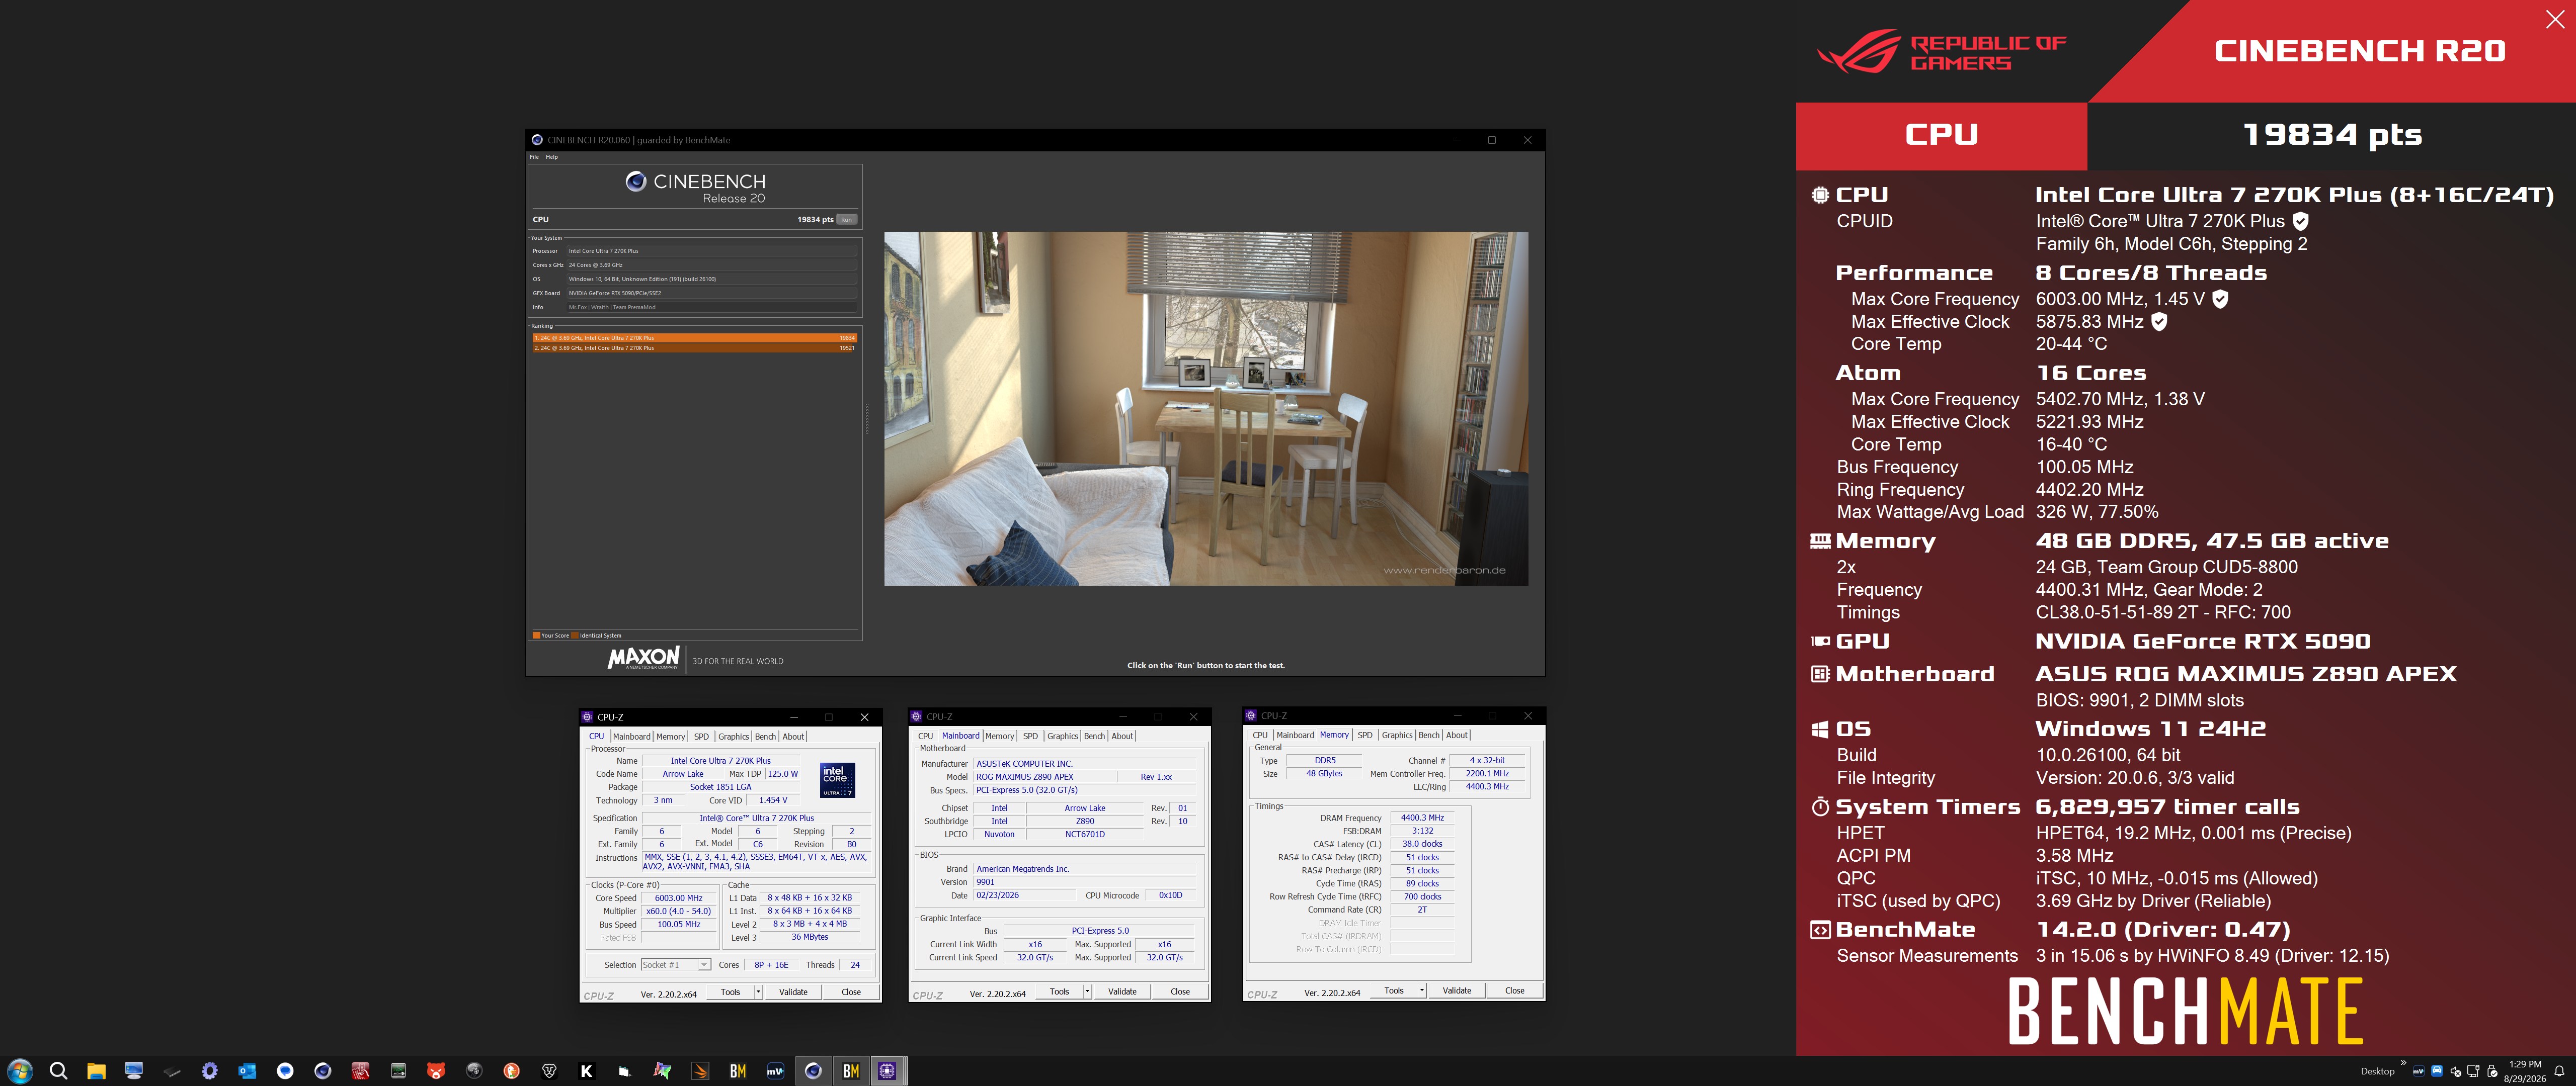
Task: Open the Help menu in Cinebench
Action: (552, 157)
